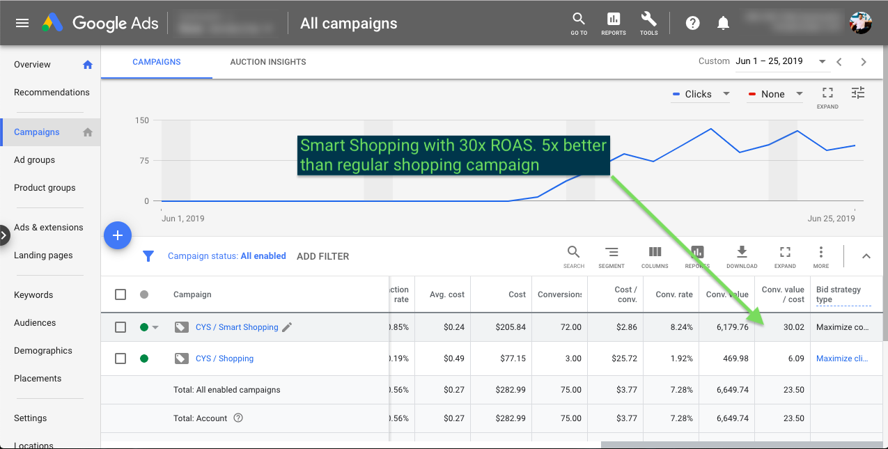Click Campaign status All enabled filter
Image resolution: width=888 pixels, height=449 pixels.
227,256
